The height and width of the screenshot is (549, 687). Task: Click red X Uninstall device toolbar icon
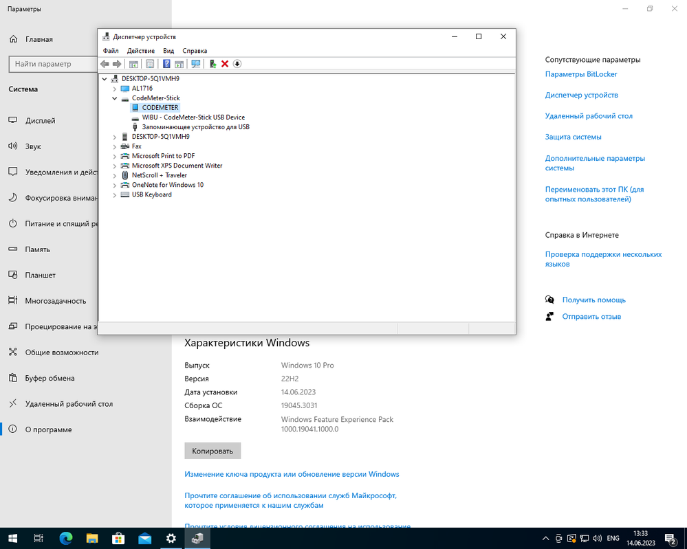[225, 64]
